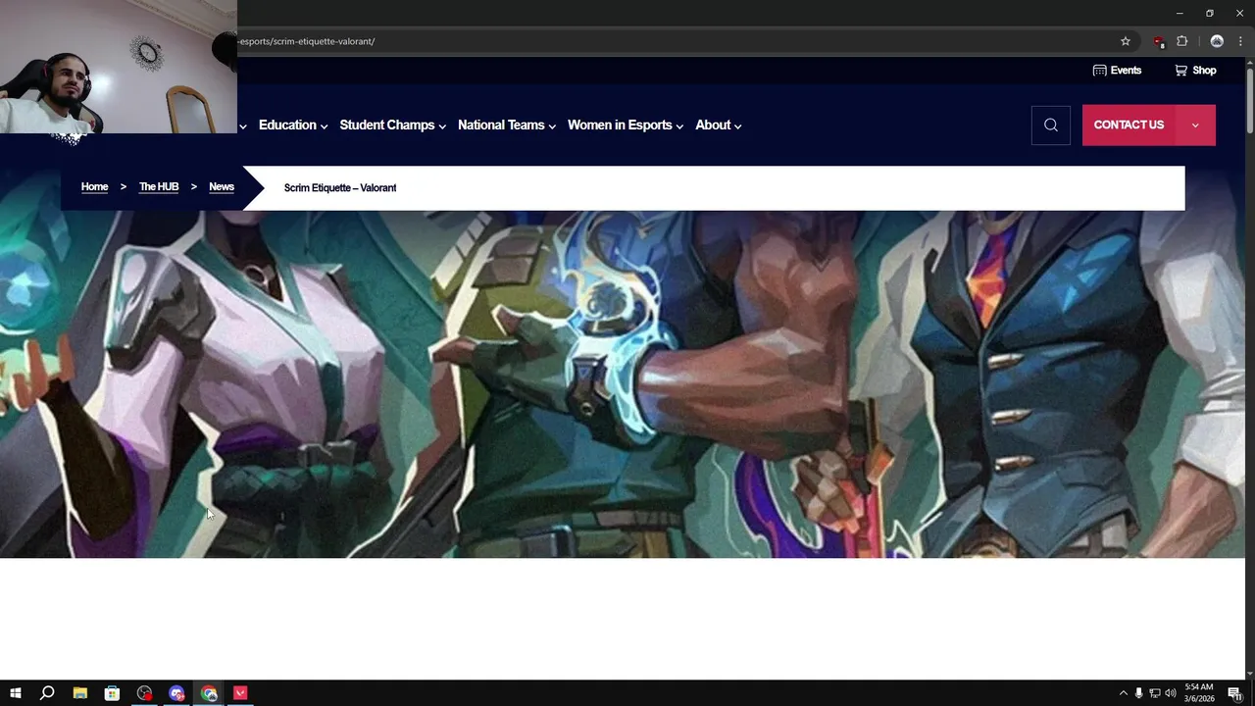1255x706 pixels.
Task: Click the URL in the address bar
Action: (307, 41)
